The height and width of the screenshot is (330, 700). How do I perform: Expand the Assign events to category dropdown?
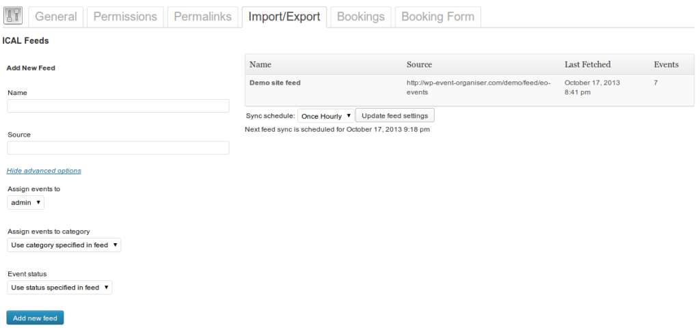click(64, 245)
